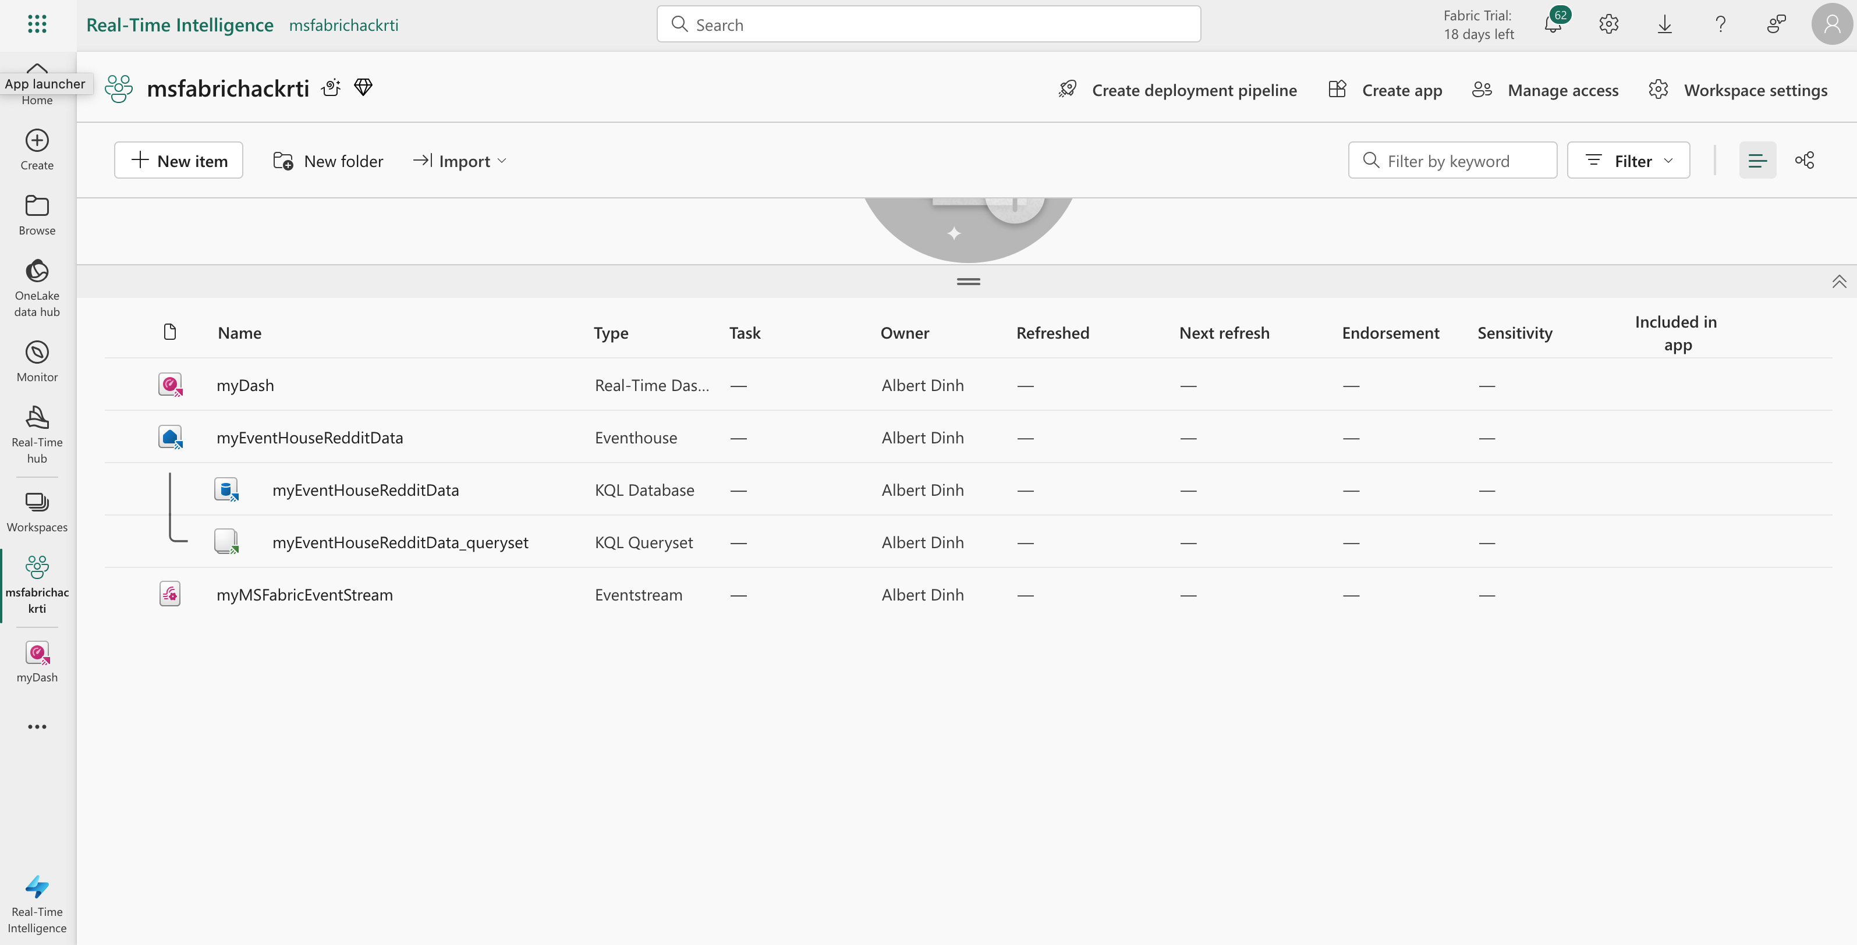This screenshot has height=945, width=1857.
Task: Open the Filter dropdown
Action: pos(1628,161)
